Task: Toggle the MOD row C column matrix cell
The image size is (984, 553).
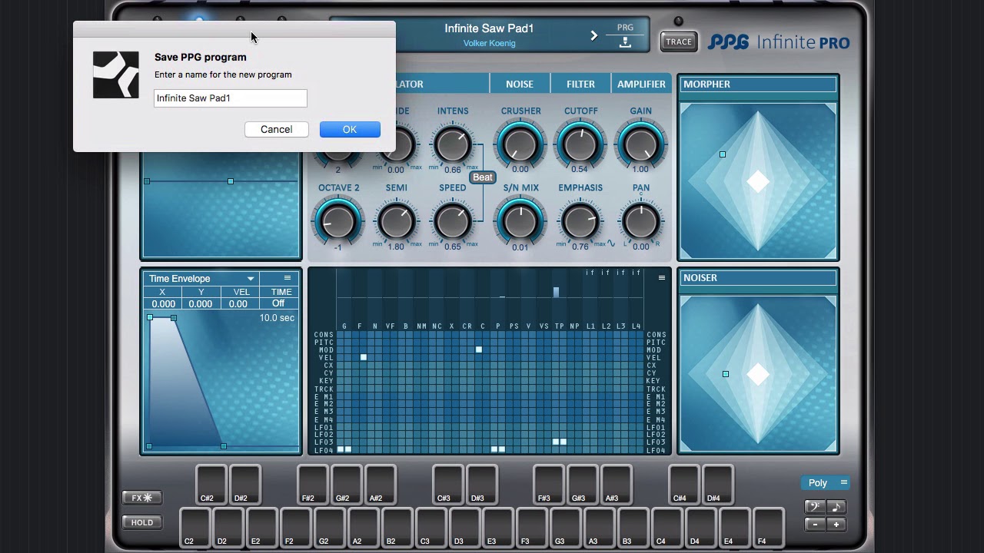Action: [479, 349]
